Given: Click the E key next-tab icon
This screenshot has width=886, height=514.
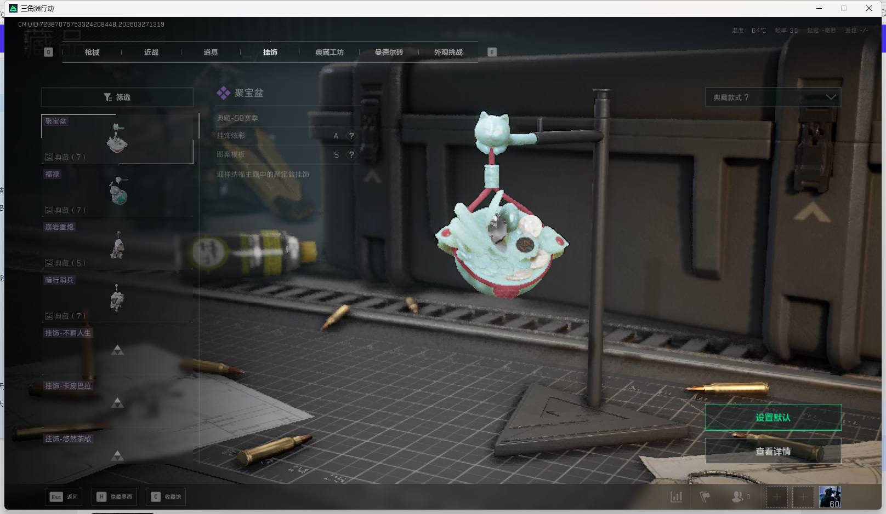Looking at the screenshot, I should [492, 52].
